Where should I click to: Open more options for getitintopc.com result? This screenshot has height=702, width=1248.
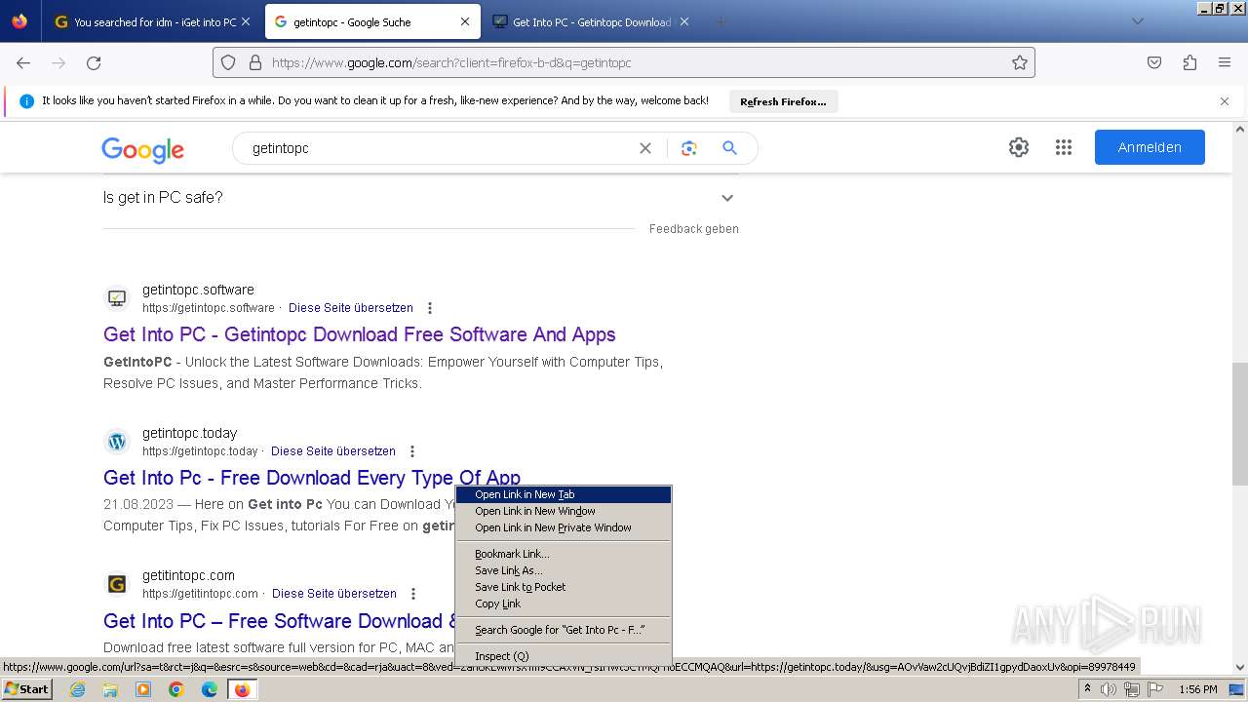click(x=412, y=594)
